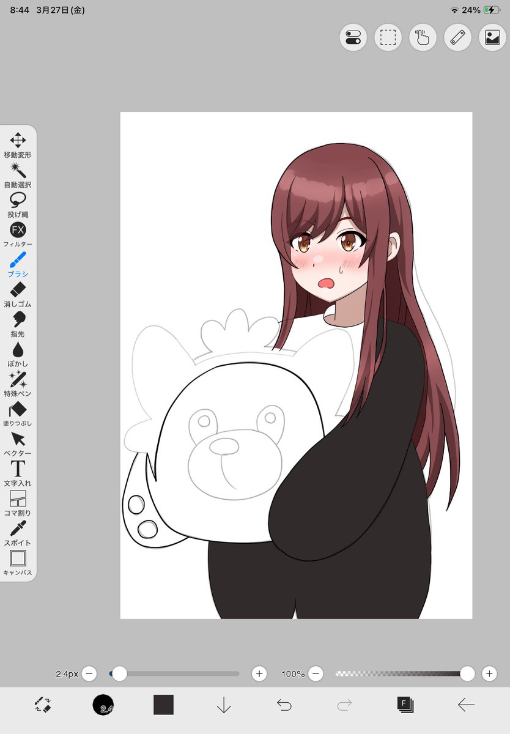Screen dimensions: 510x734
Task: Increase brush thickness with plus button
Action: click(x=259, y=673)
